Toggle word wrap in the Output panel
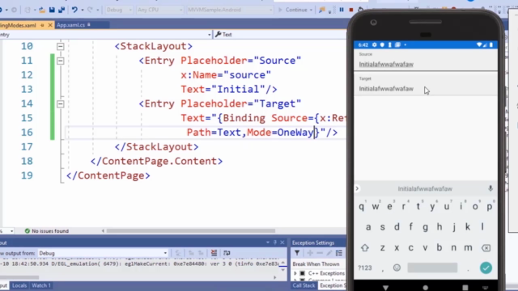 point(227,253)
